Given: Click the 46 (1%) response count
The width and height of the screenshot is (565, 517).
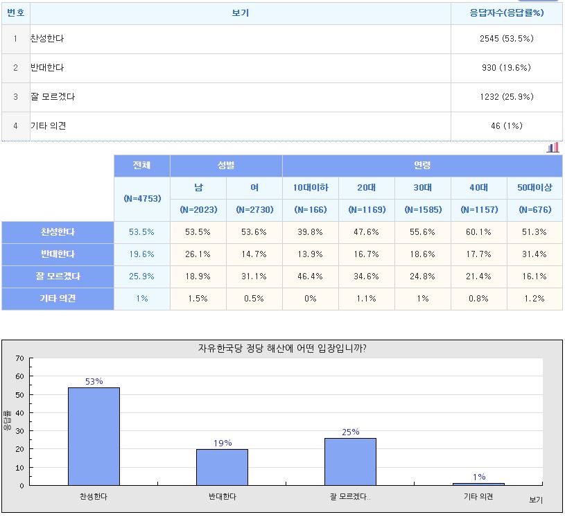Looking at the screenshot, I should click(507, 125).
